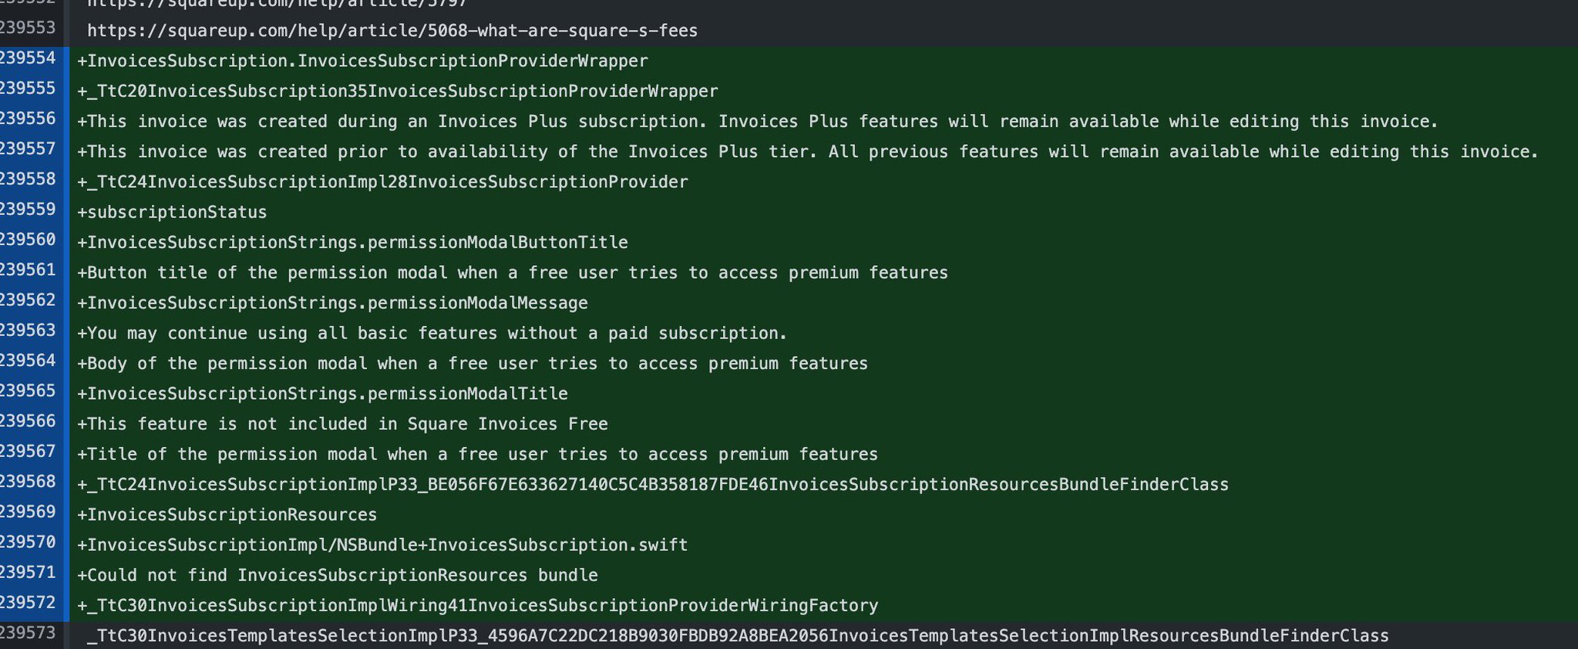Click 'This feature is not included in Square Invoices Free'
The width and height of the screenshot is (1578, 649).
(342, 424)
